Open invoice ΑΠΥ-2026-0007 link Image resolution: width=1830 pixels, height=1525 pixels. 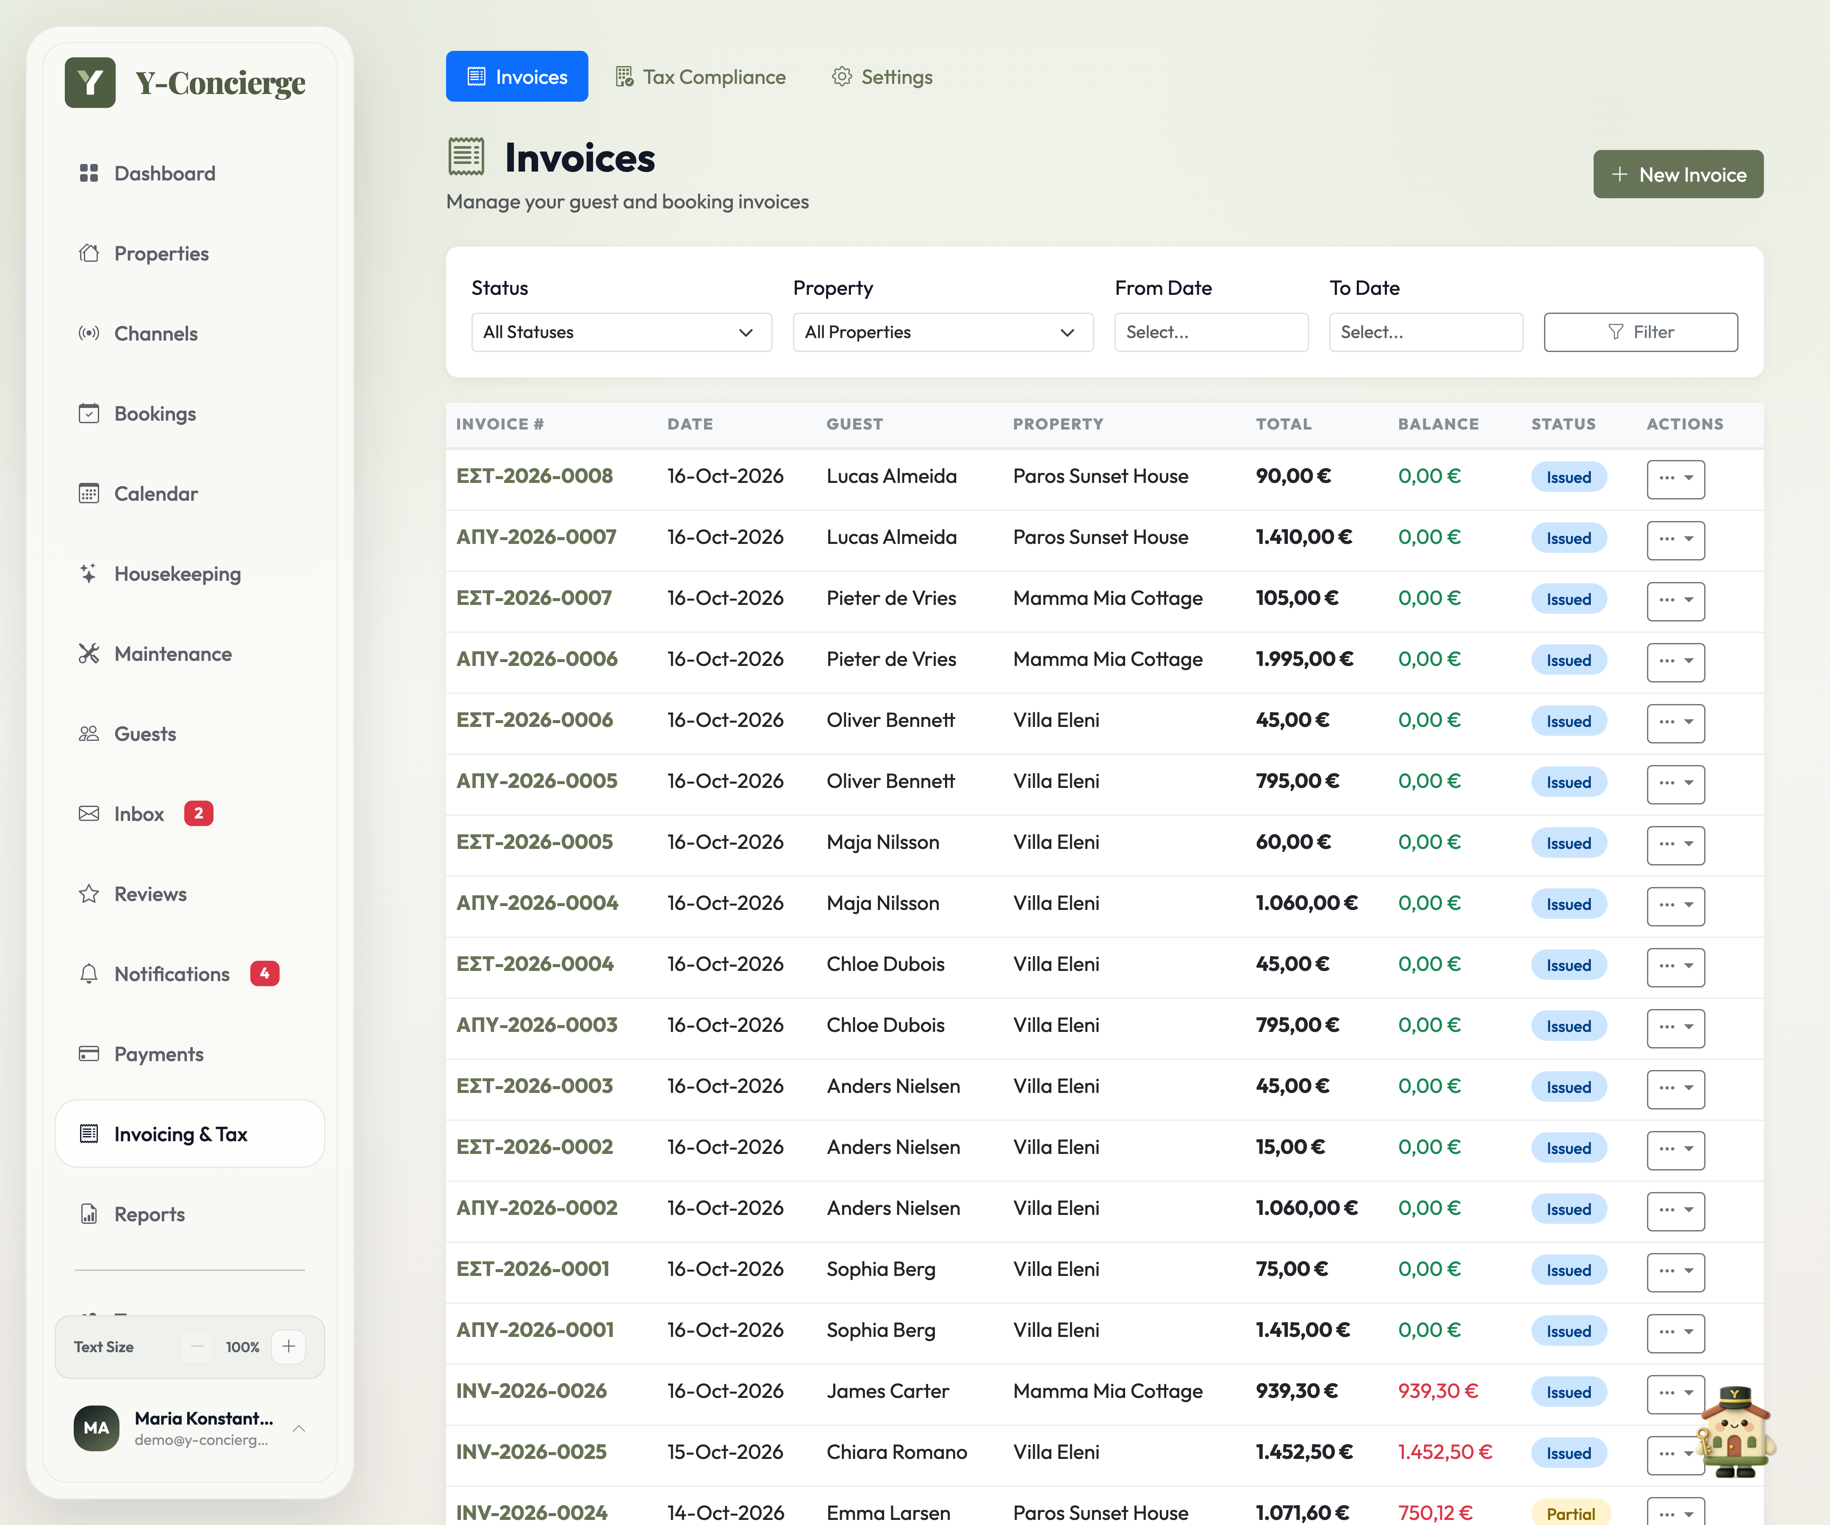coord(536,537)
